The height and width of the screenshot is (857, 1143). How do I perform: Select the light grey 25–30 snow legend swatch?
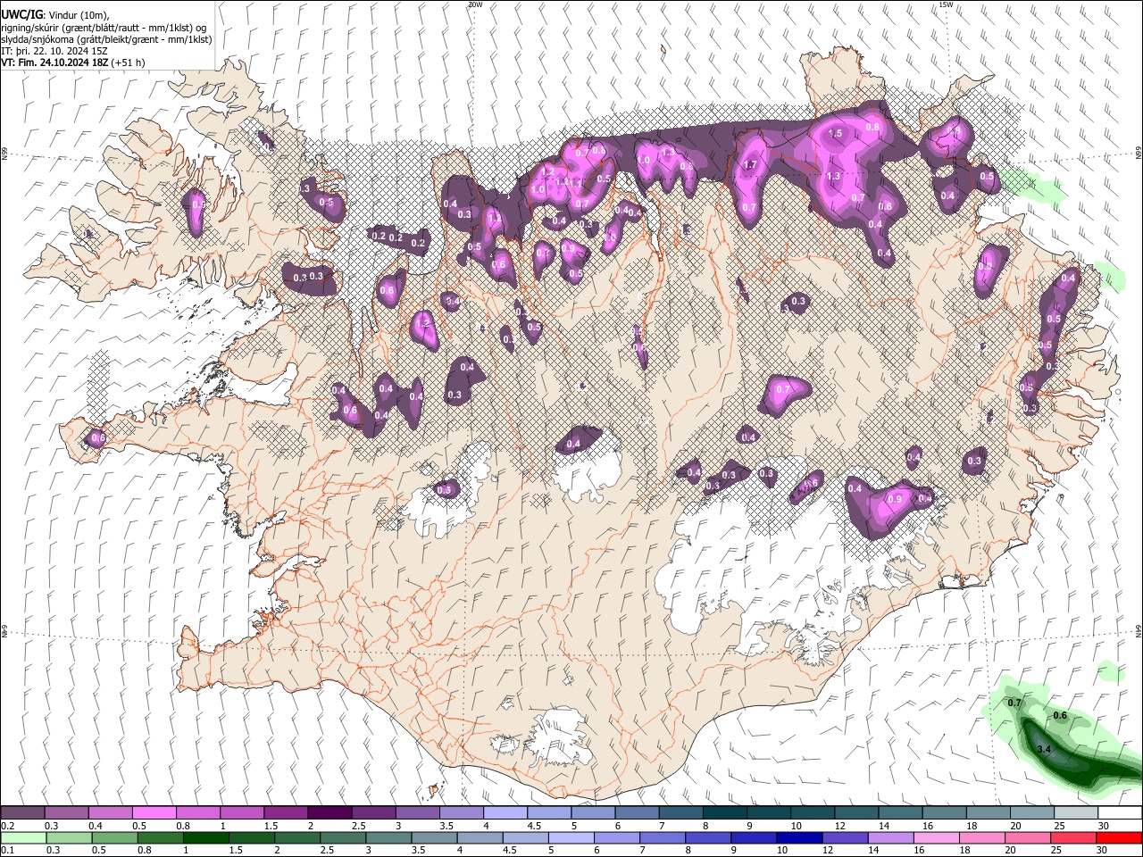pos(1075,813)
